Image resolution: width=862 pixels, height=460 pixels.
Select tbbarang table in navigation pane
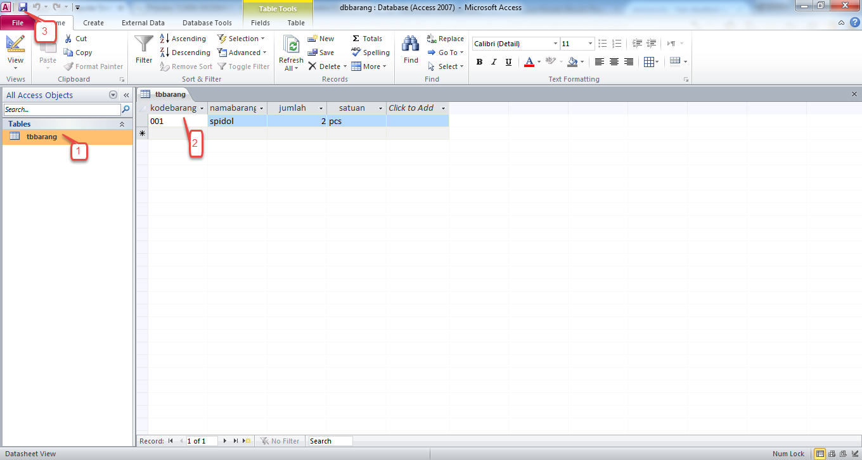(x=67, y=137)
